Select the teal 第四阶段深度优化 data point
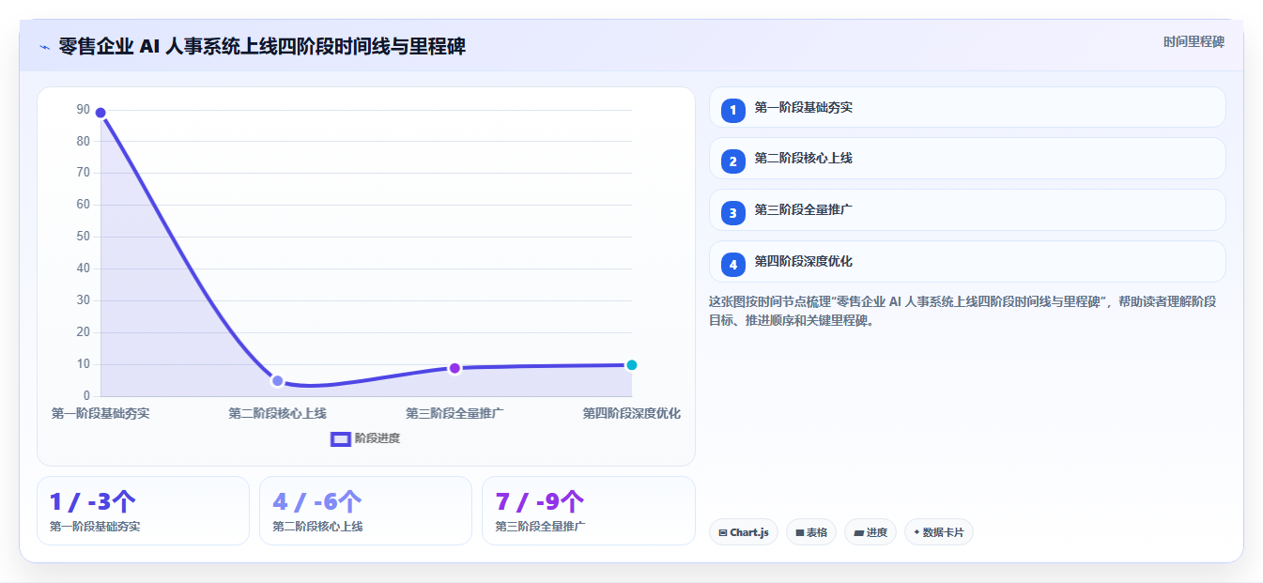The width and height of the screenshot is (1263, 583). click(631, 365)
